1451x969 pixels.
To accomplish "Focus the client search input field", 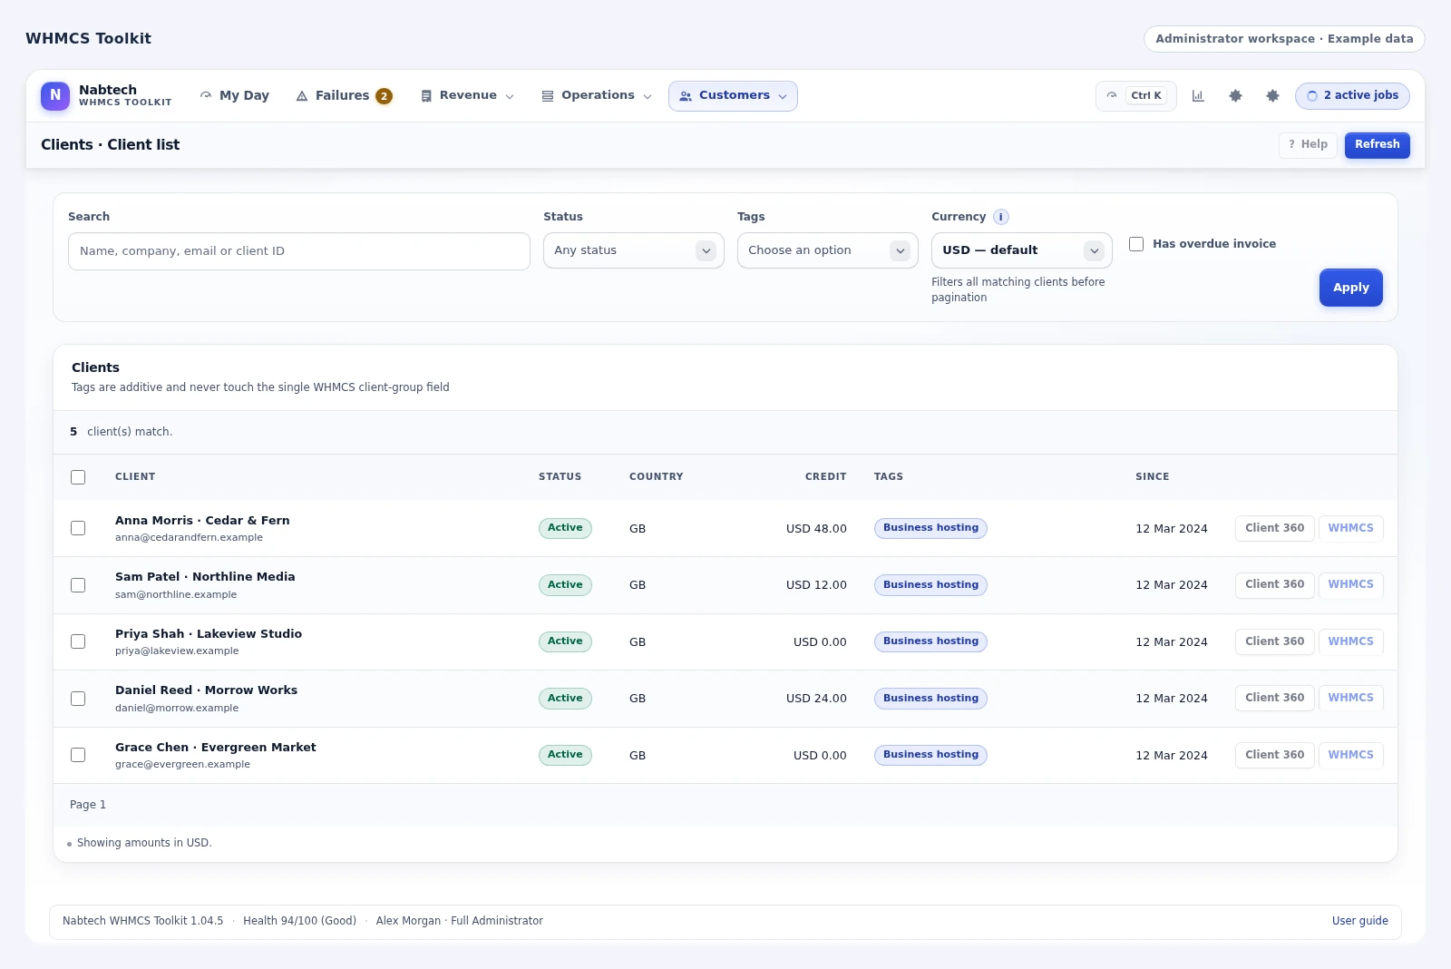I will click(x=298, y=251).
